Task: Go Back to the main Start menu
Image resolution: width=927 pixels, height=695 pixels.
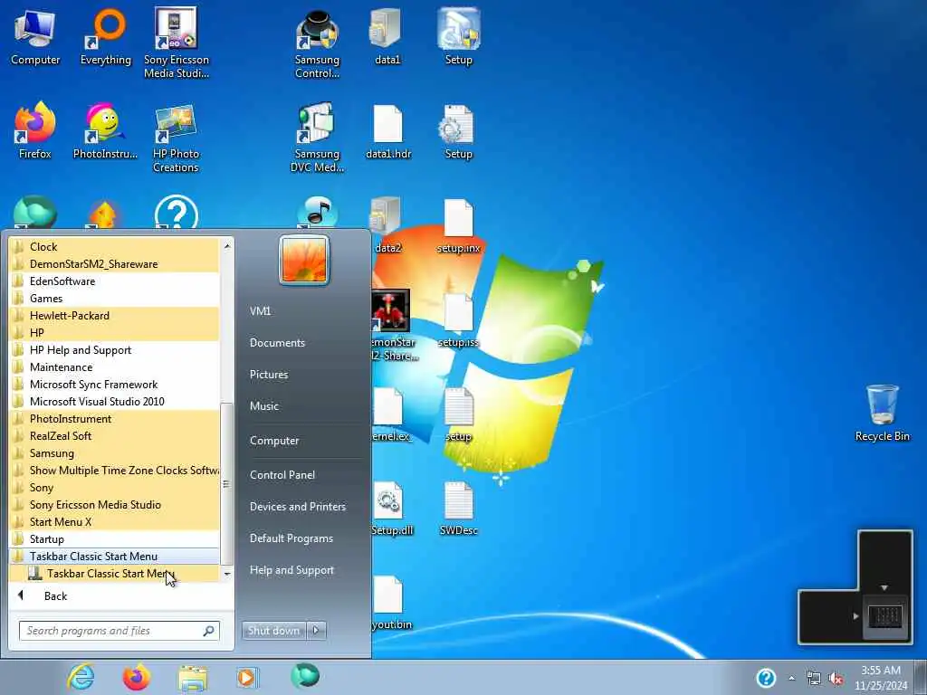Action: pyautogui.click(x=121, y=595)
